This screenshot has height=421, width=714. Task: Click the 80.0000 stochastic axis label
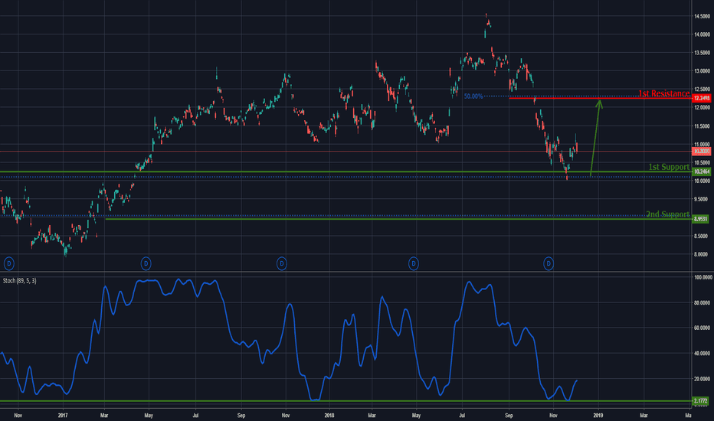tap(702, 302)
